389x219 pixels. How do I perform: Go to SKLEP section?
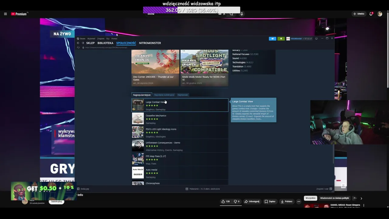[90, 43]
